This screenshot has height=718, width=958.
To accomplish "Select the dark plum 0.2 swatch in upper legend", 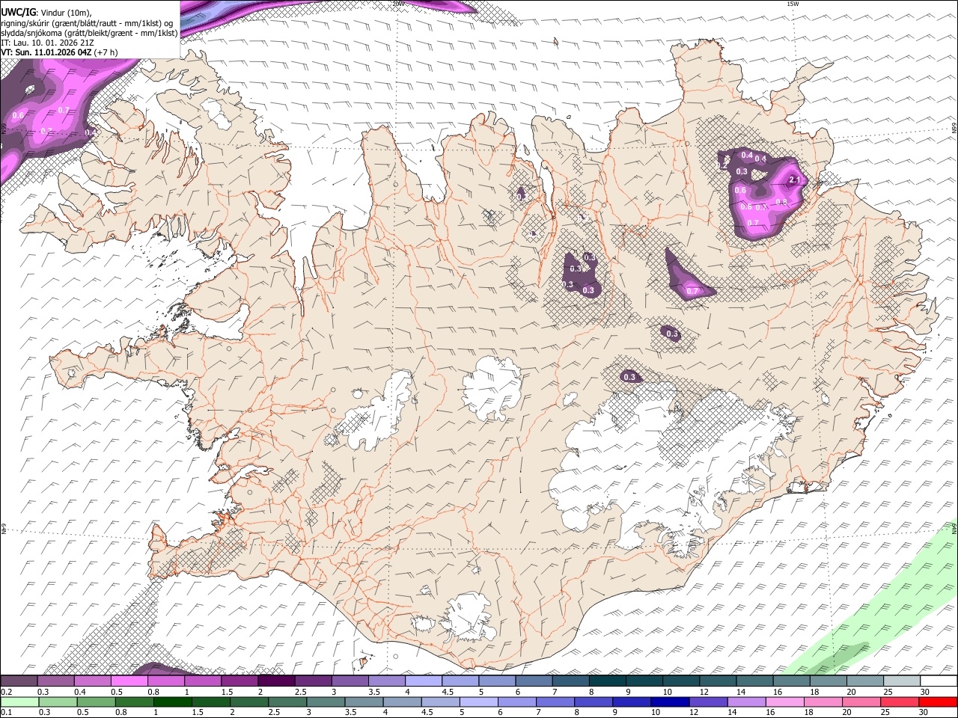I will point(19,681).
